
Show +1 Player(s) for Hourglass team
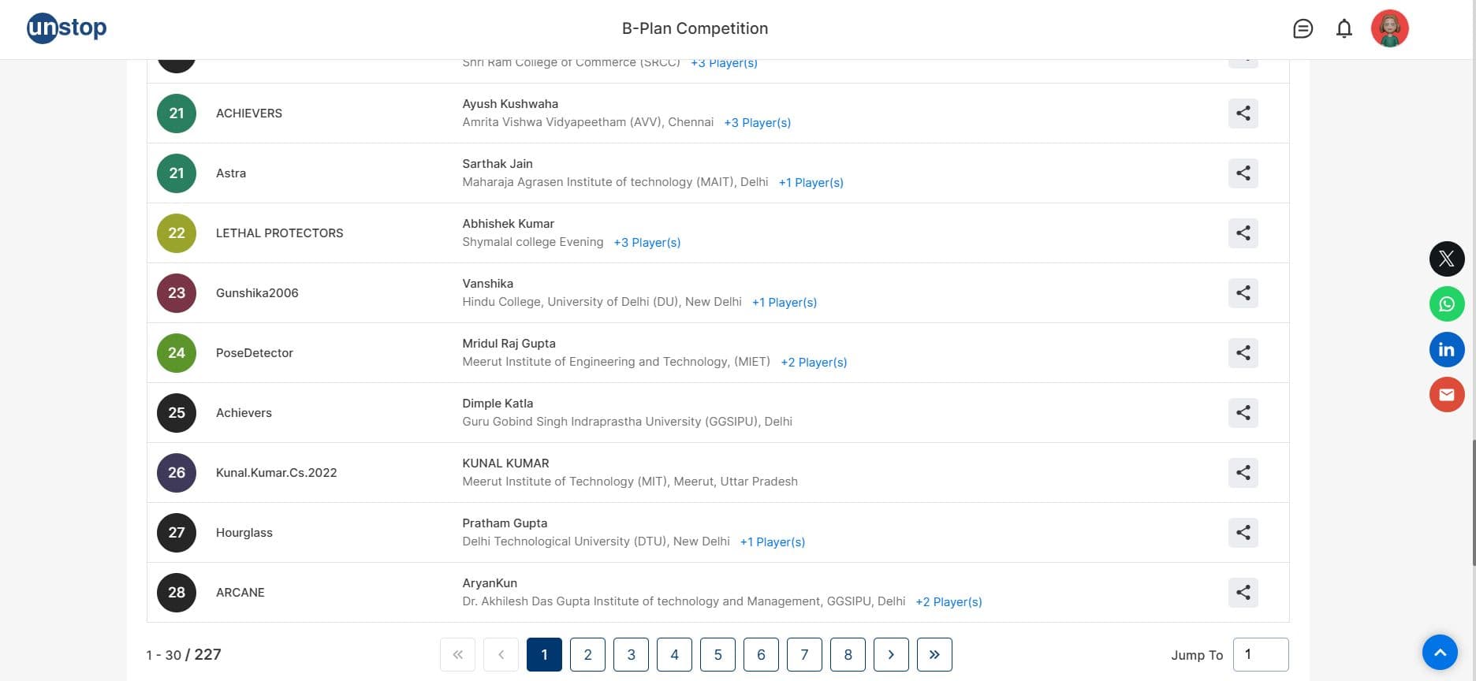tap(772, 542)
